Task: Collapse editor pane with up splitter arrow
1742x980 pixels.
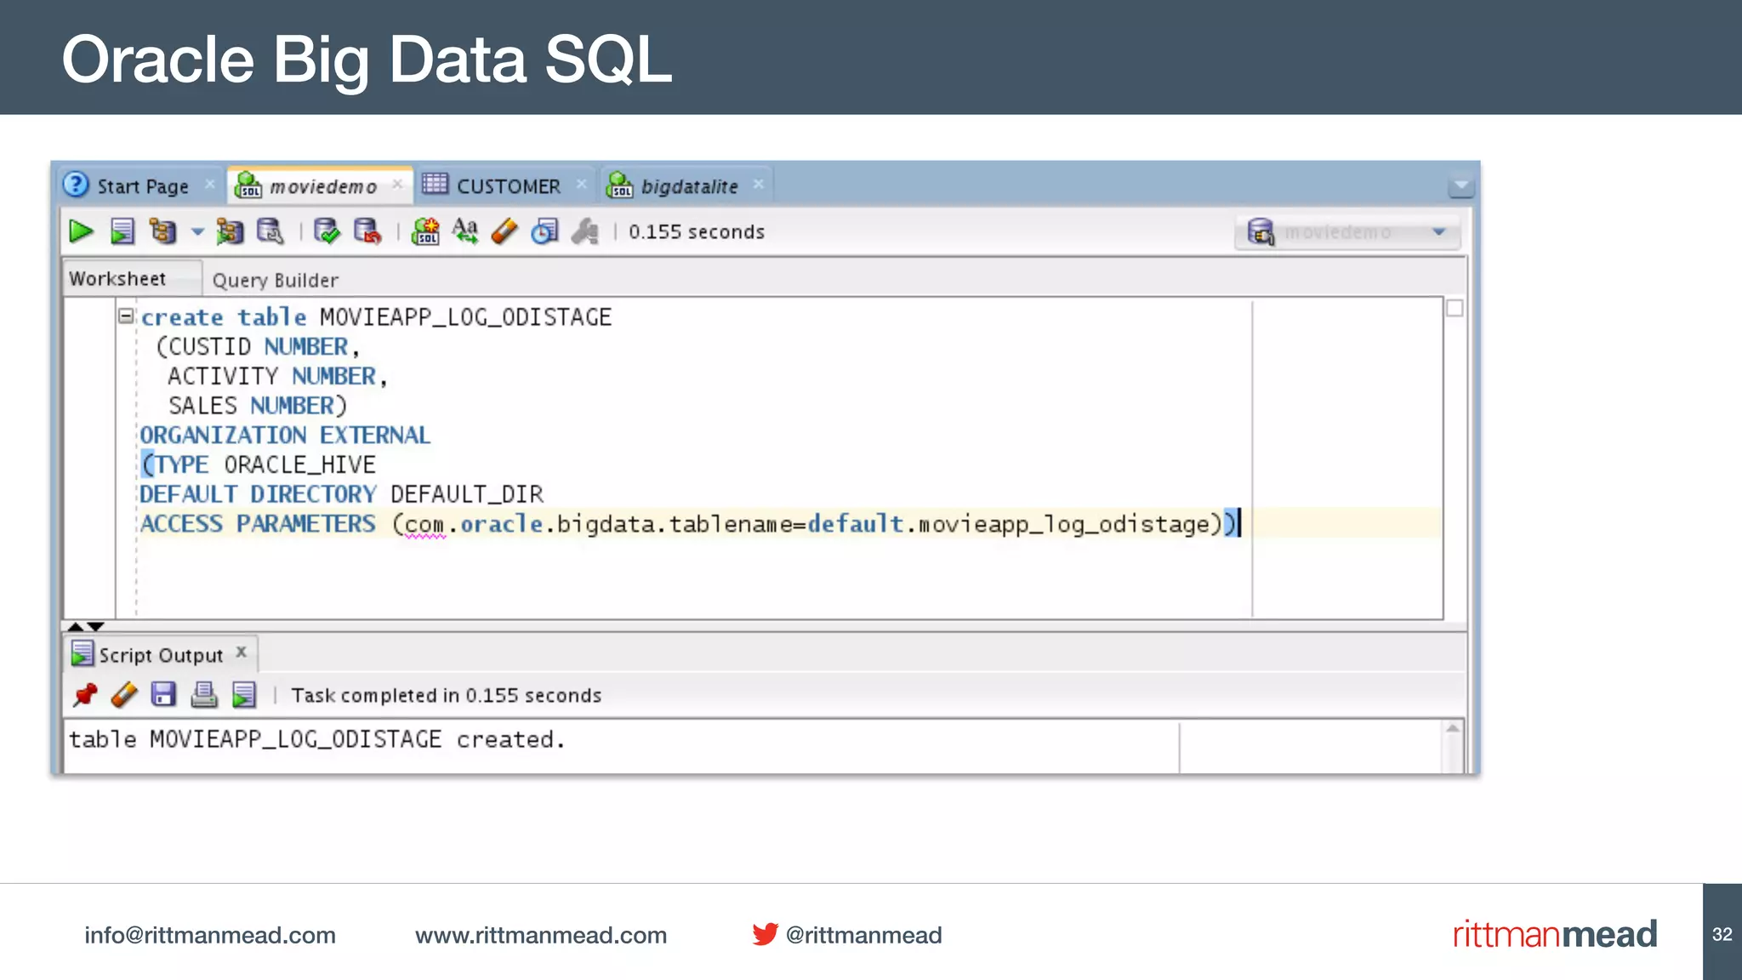Action: pyautogui.click(x=76, y=626)
